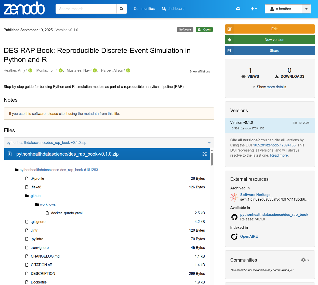This screenshot has height=285, width=318.
Task: Toggle Show affiliations button
Action: pos(200,72)
